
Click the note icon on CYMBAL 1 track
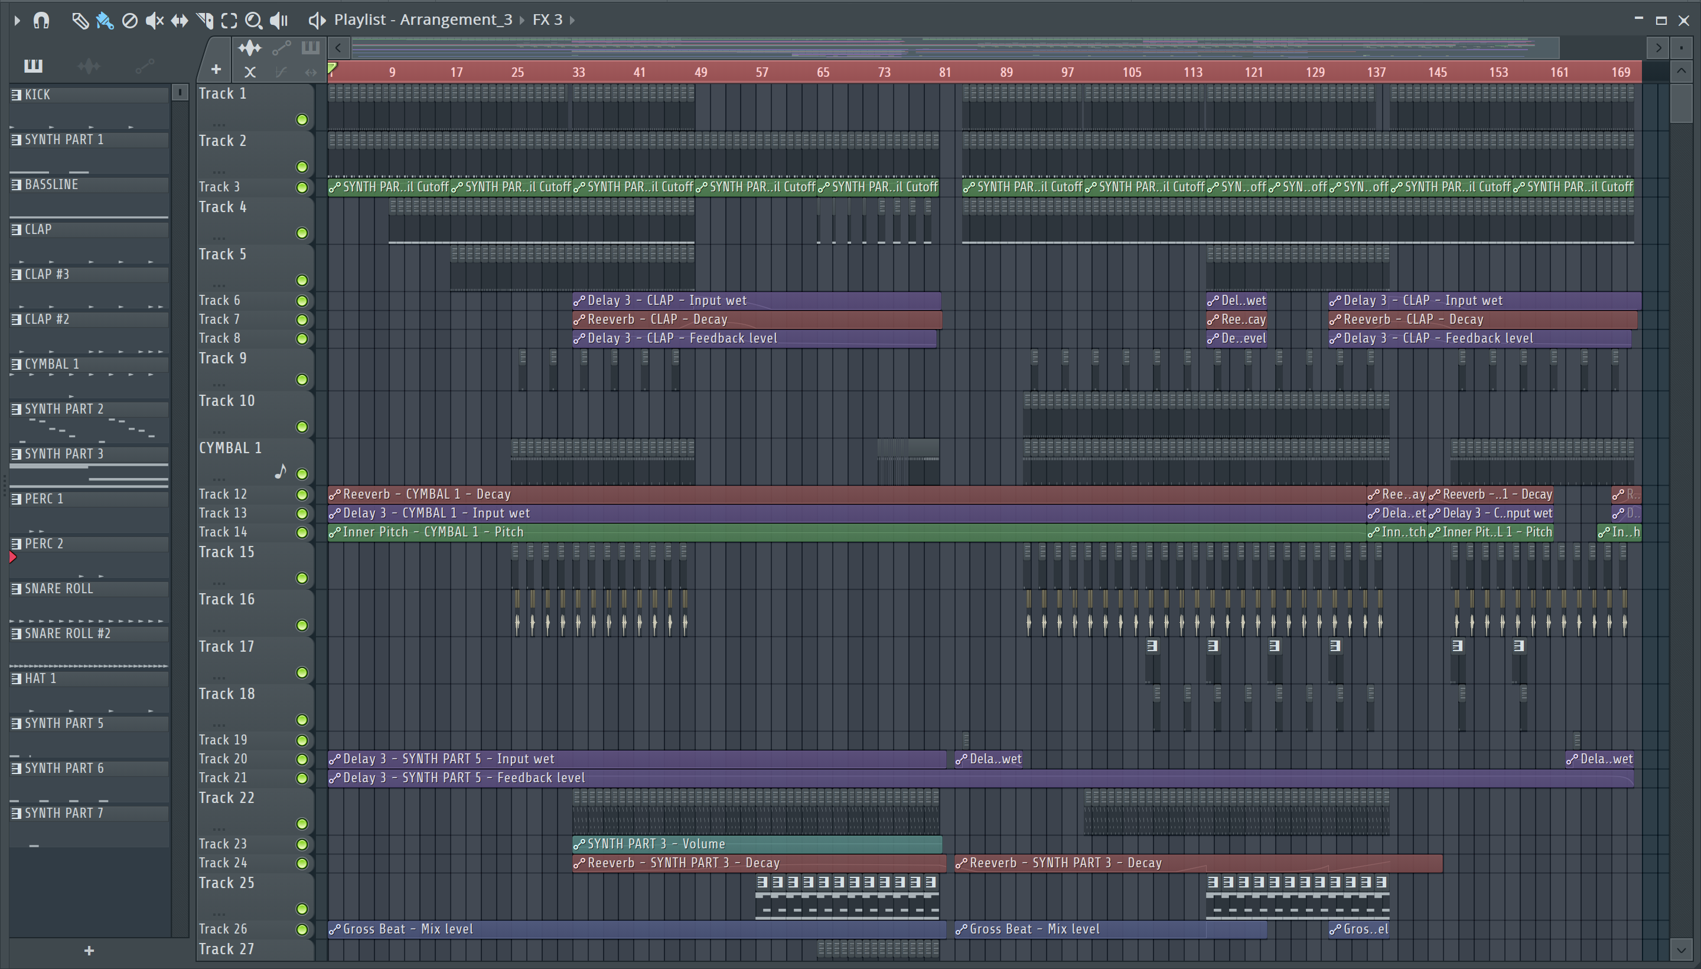coord(281,472)
